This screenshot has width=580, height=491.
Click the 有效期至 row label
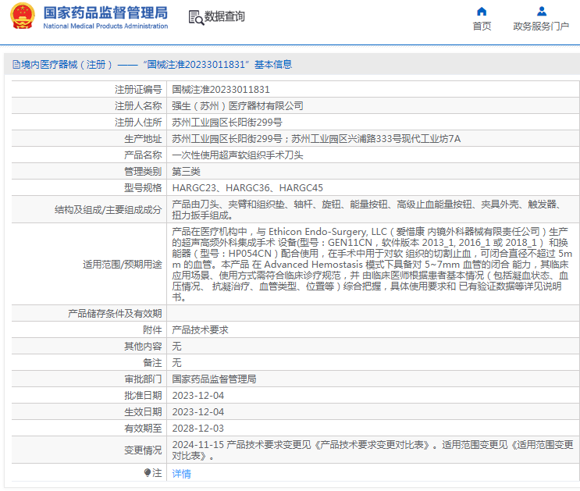pyautogui.click(x=143, y=429)
